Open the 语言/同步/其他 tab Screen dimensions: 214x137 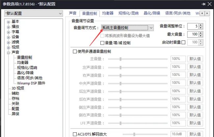pyautogui.click(x=178, y=13)
